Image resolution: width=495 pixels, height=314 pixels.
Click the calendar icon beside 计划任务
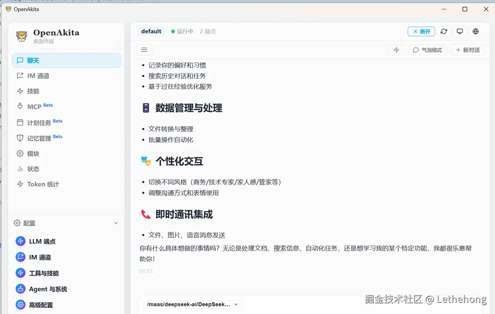pos(20,123)
